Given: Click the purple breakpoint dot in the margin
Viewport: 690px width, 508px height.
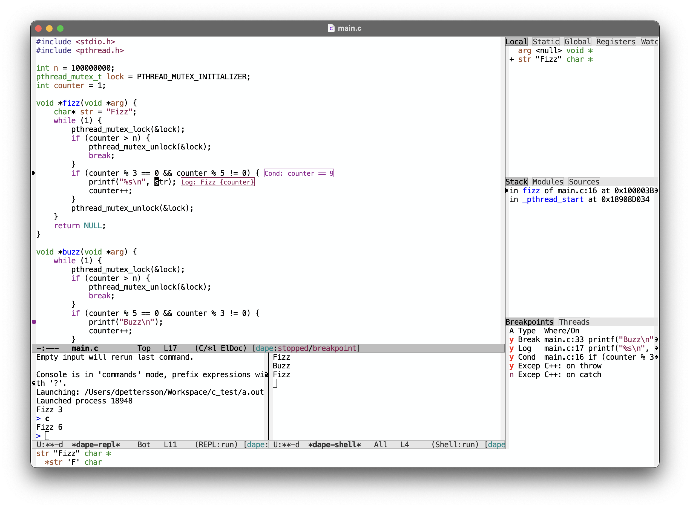Looking at the screenshot, I should click(34, 322).
